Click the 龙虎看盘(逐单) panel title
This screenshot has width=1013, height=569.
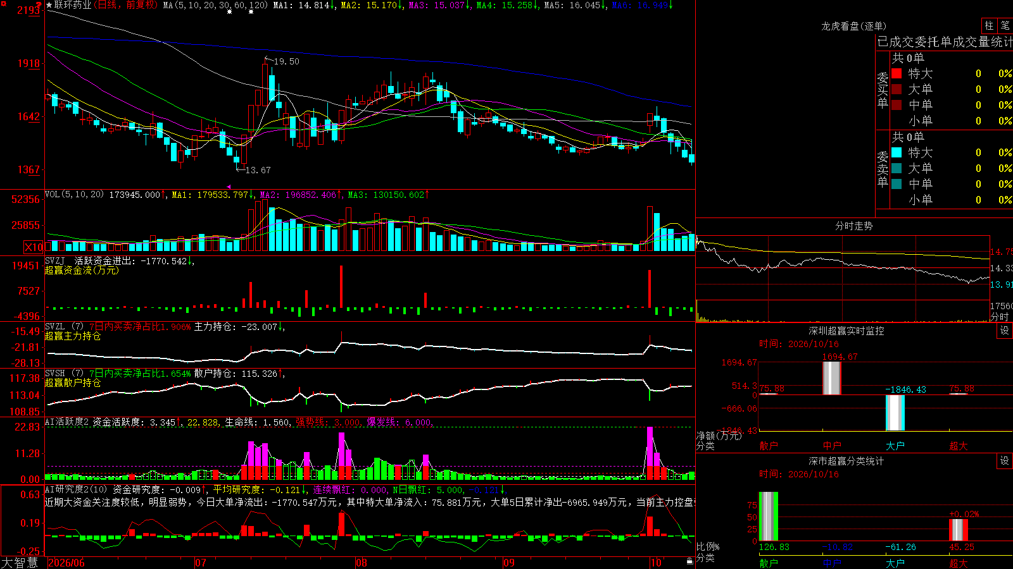tap(853, 26)
